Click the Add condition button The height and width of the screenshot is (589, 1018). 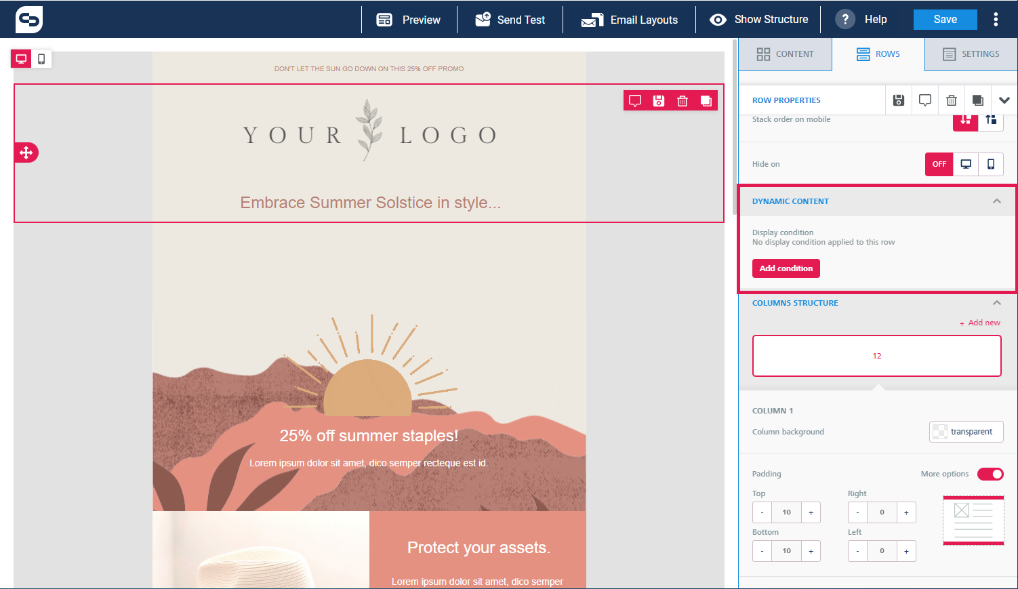pyautogui.click(x=786, y=268)
